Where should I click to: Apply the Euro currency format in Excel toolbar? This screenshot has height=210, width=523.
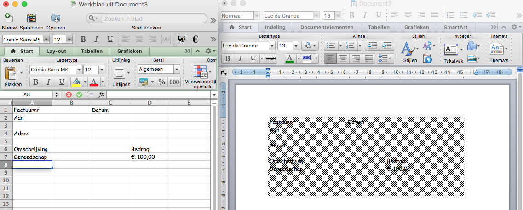195,39
